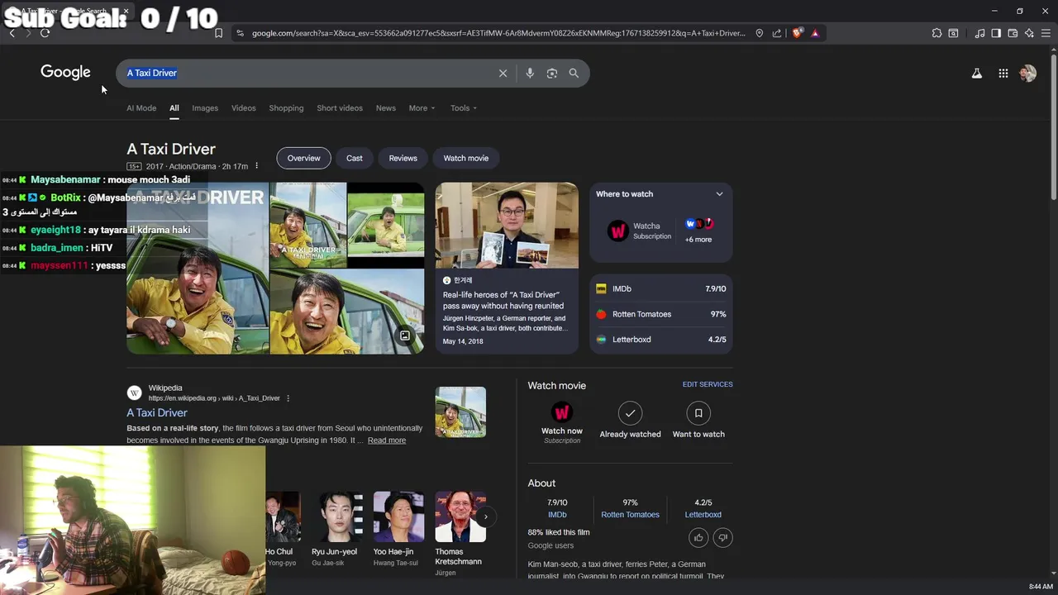The height and width of the screenshot is (595, 1058).
Task: Open the extensions puzzle icon
Action: [x=936, y=33]
